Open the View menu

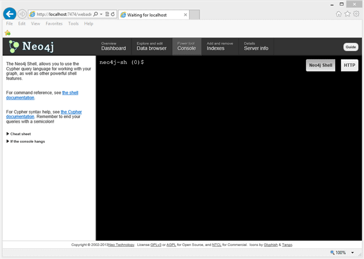(35, 23)
